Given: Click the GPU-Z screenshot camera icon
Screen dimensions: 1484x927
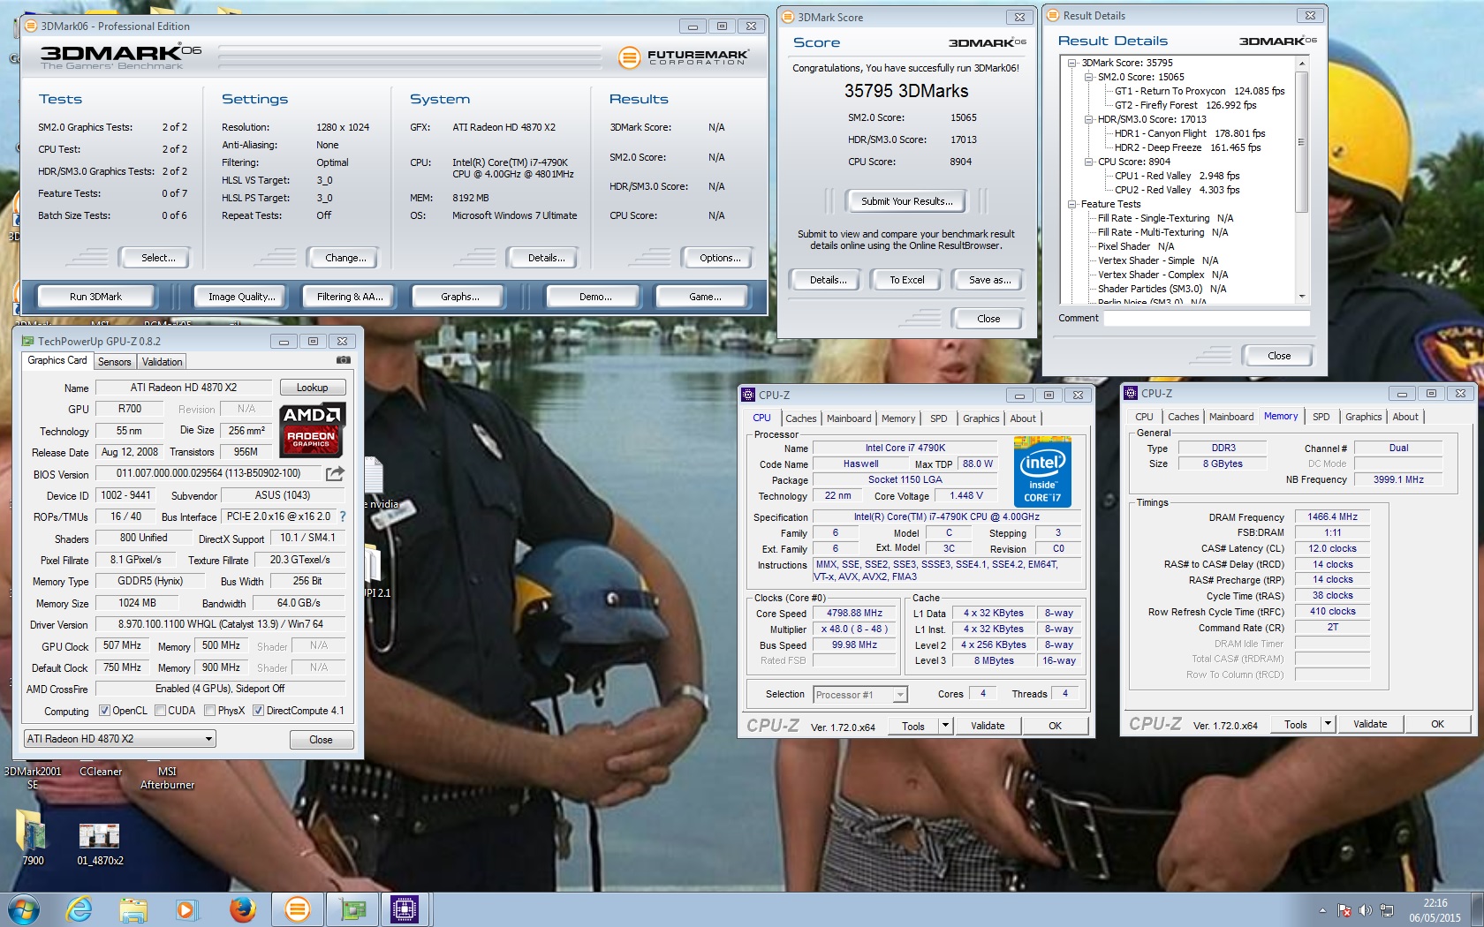Looking at the screenshot, I should pos(344,360).
